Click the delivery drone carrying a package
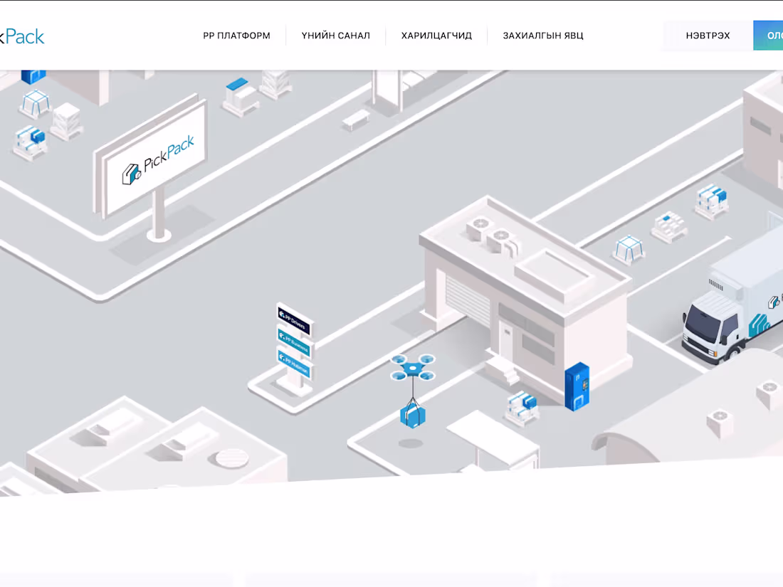This screenshot has width=783, height=587. click(411, 369)
